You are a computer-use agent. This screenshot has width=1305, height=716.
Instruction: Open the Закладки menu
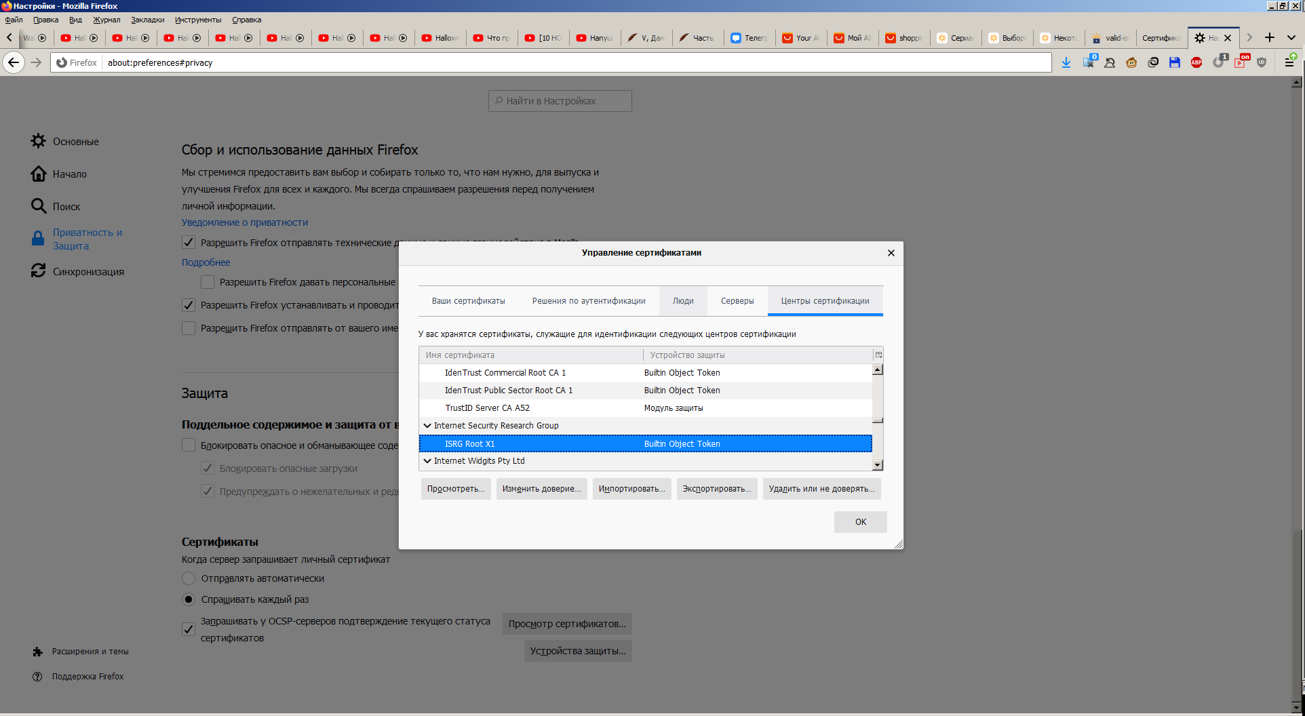148,20
